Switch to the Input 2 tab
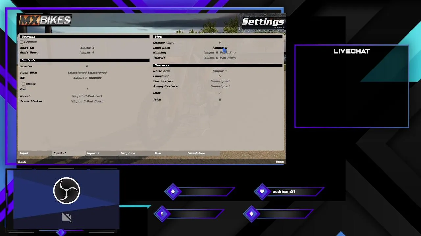Viewport: 421px width, 236px height. point(69,153)
